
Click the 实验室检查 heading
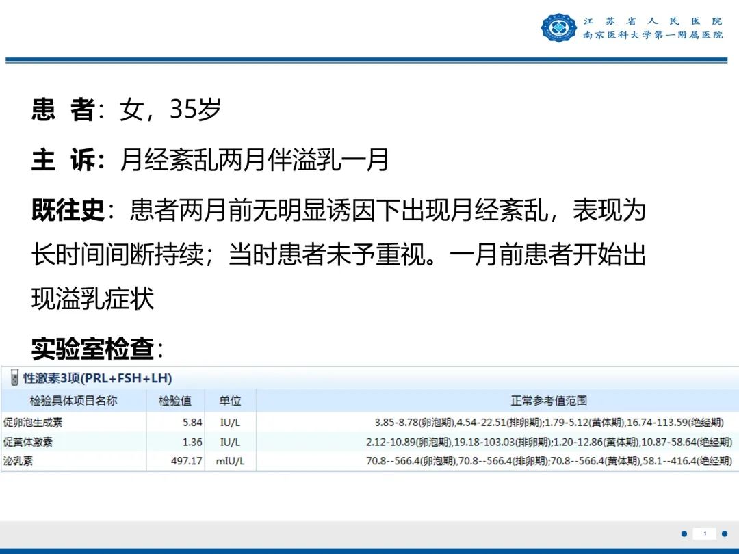pyautogui.click(x=93, y=349)
